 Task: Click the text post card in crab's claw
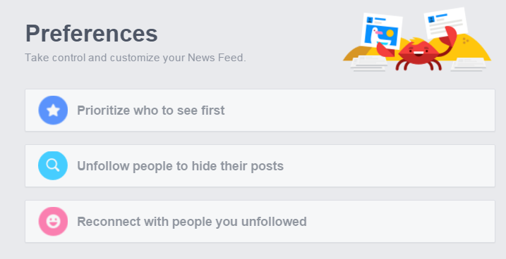coord(445,23)
